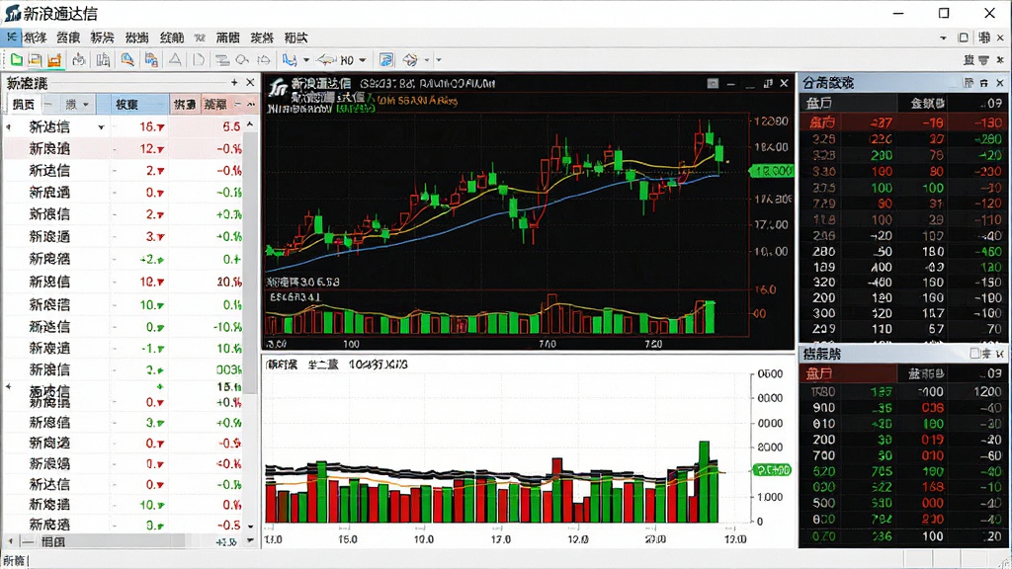Image resolution: width=1012 pixels, height=569 pixels.
Task: Open the dropdown arrow next to blue chart icon
Action: (306, 60)
